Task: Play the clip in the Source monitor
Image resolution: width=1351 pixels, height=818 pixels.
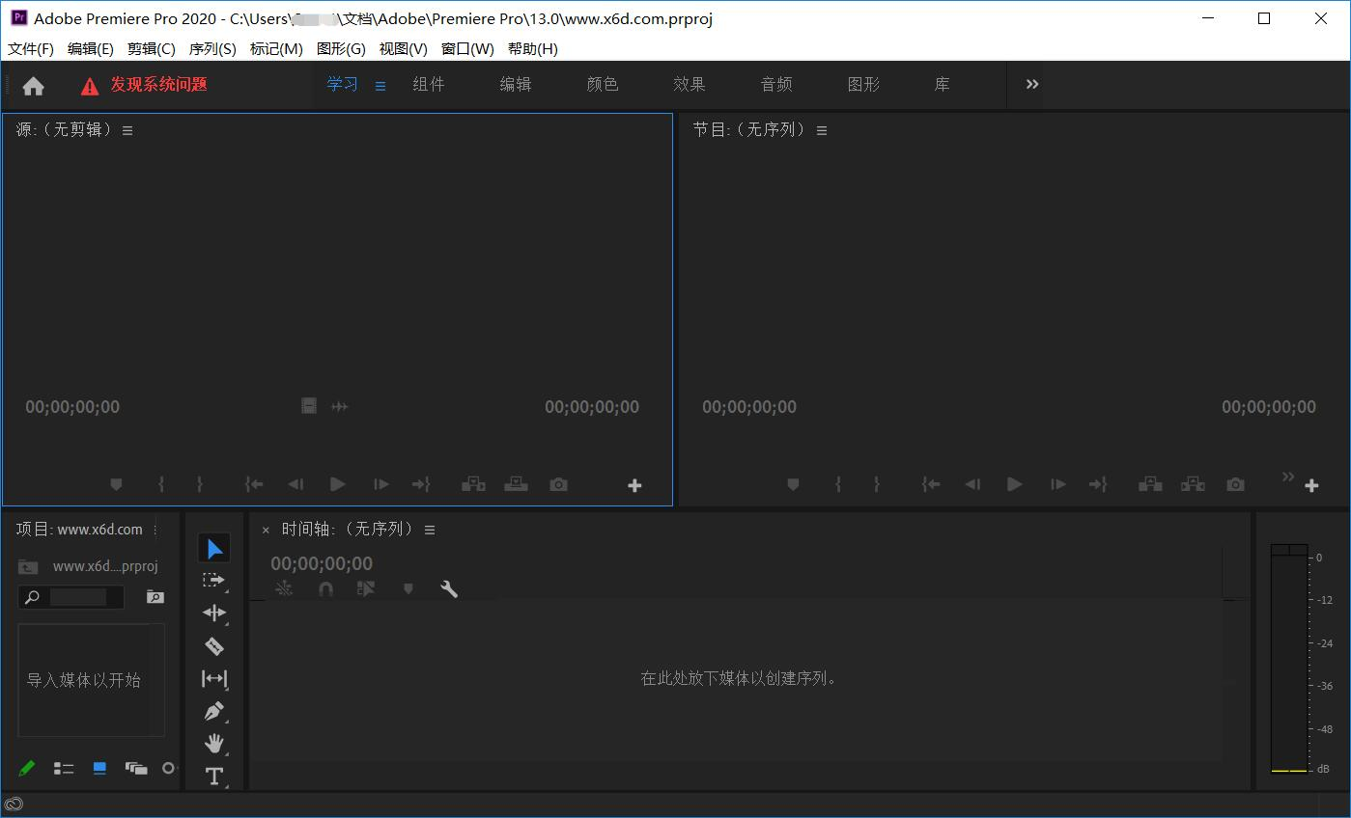Action: [x=337, y=484]
